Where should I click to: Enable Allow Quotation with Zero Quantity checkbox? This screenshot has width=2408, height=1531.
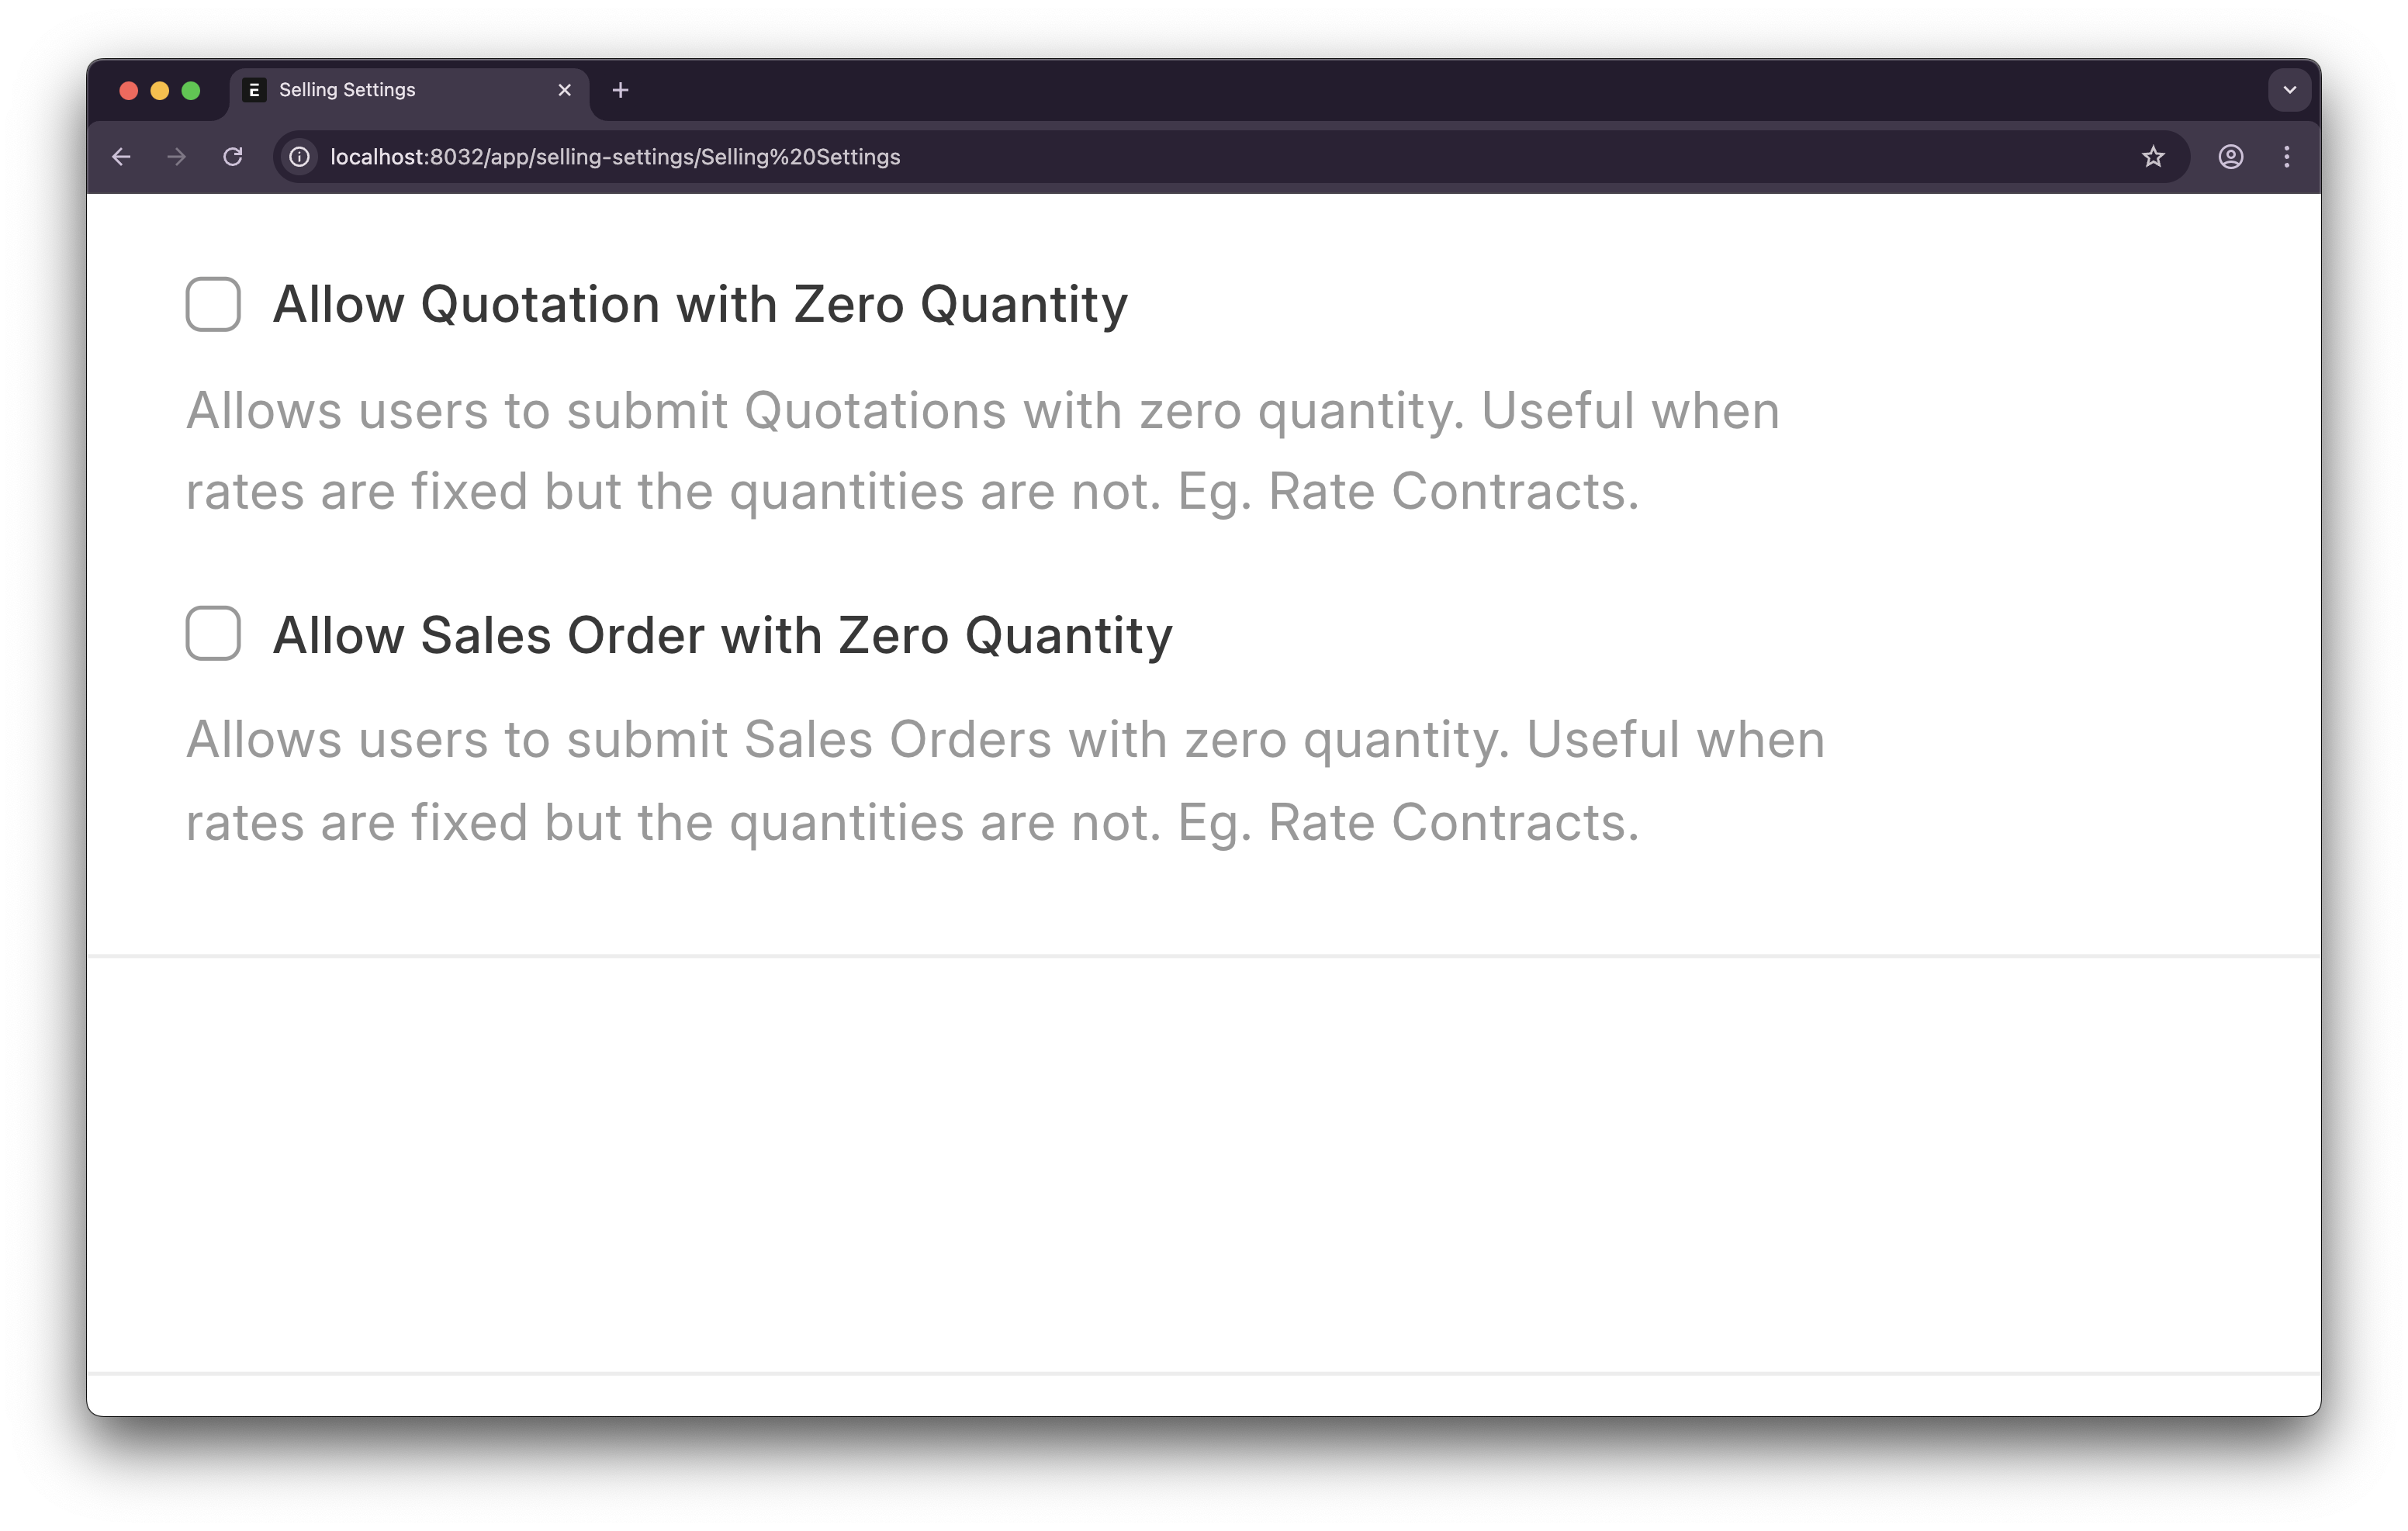(213, 304)
